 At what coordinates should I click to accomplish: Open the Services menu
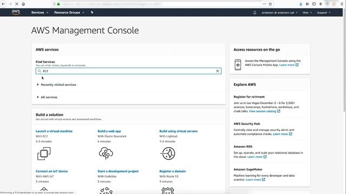[39, 12]
